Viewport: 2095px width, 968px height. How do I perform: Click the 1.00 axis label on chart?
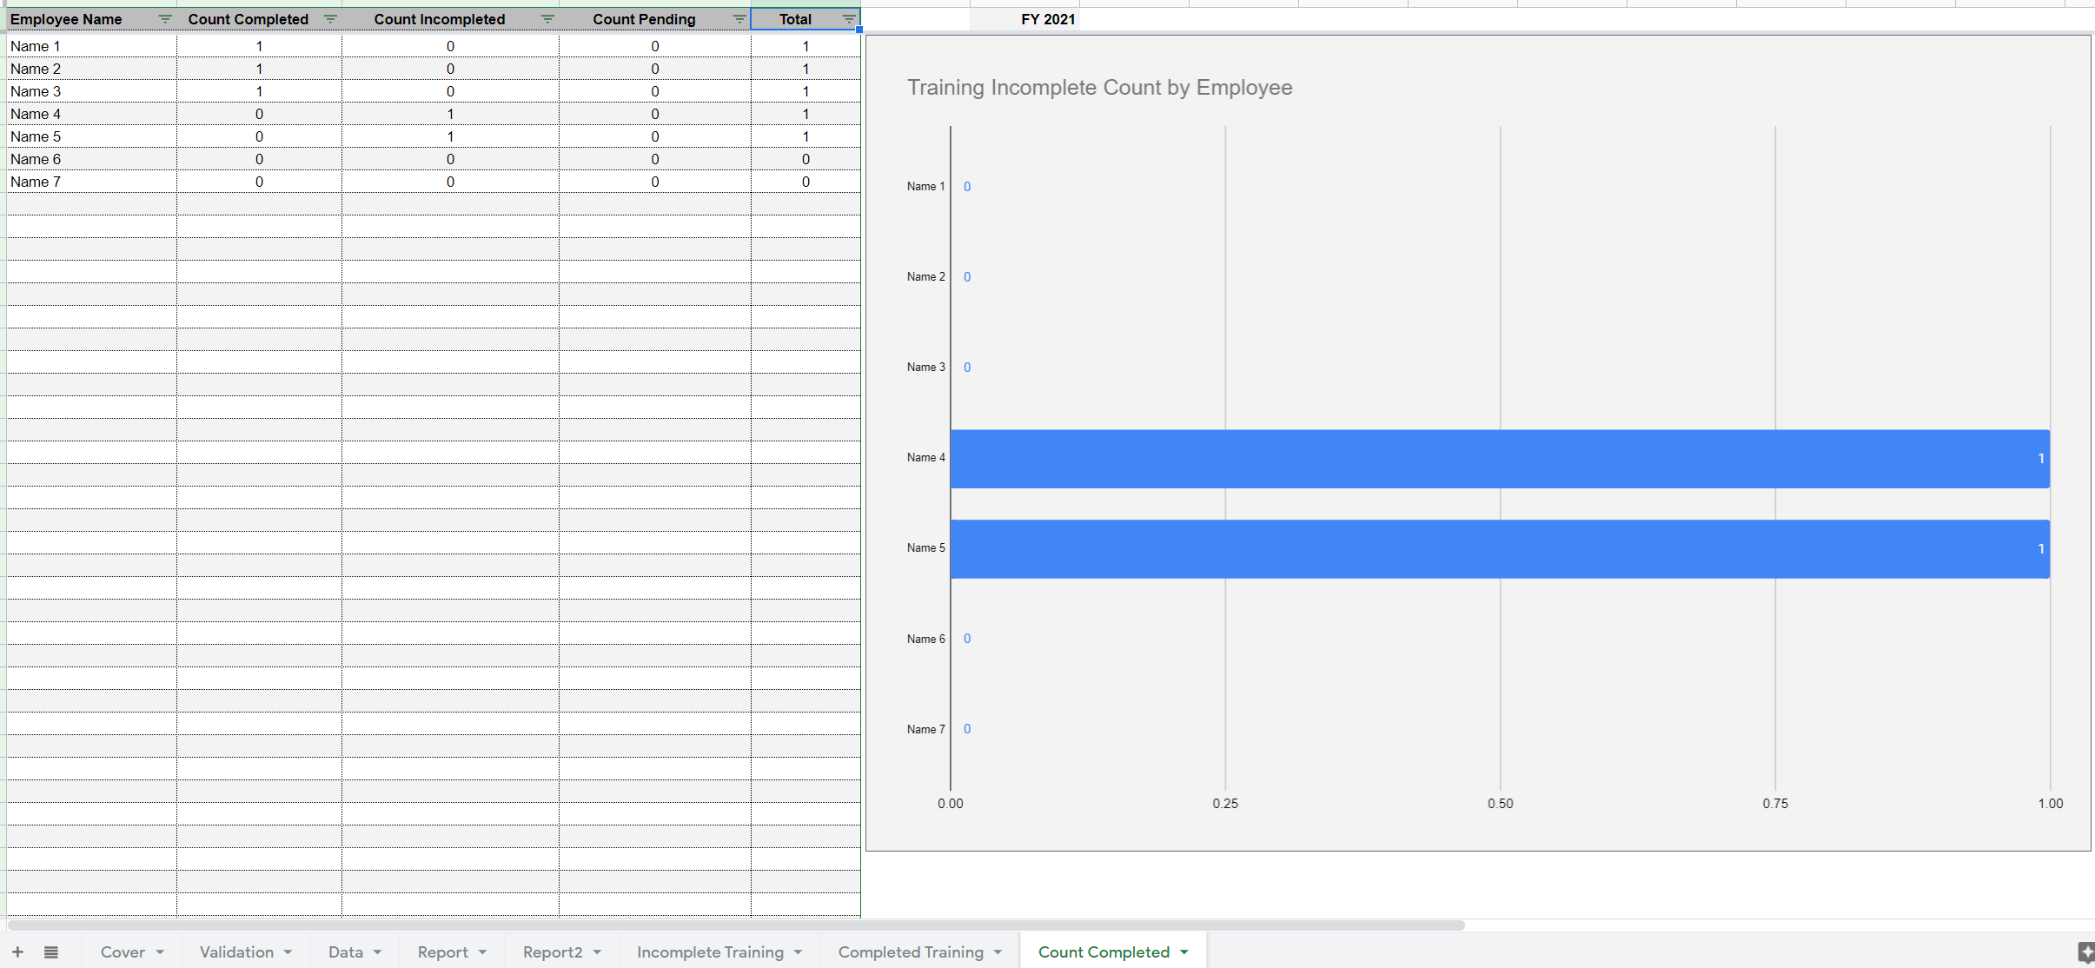(x=2051, y=804)
